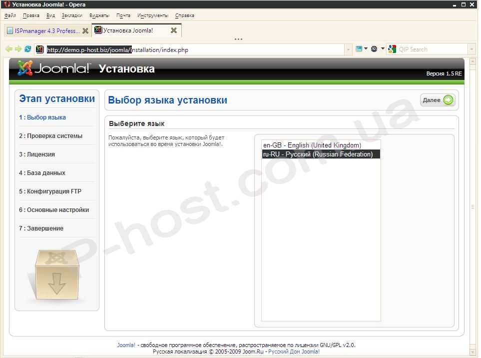This screenshot has height=358, width=481.
Task: Click ISPmanager tab page icon
Action: pos(10,30)
